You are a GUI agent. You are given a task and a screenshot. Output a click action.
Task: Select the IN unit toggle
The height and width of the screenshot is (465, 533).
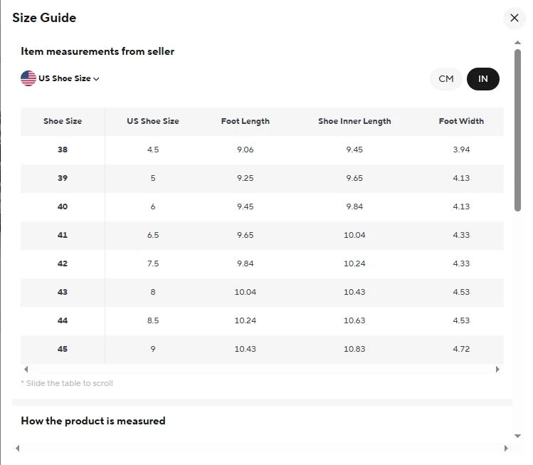click(483, 79)
